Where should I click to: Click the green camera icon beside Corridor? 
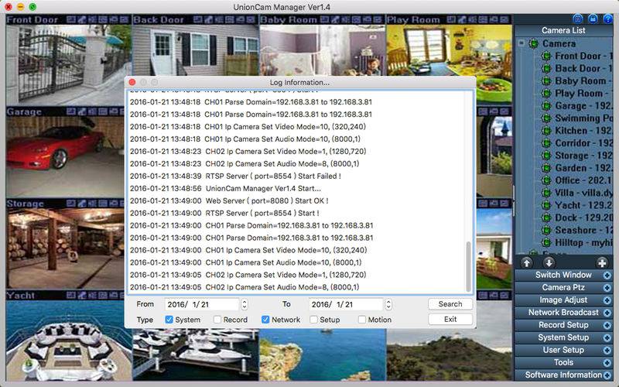pyautogui.click(x=546, y=143)
